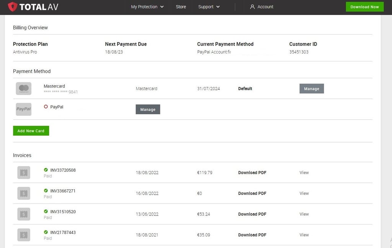Click the Billing Overview heading
392x248 pixels.
[x=30, y=28]
